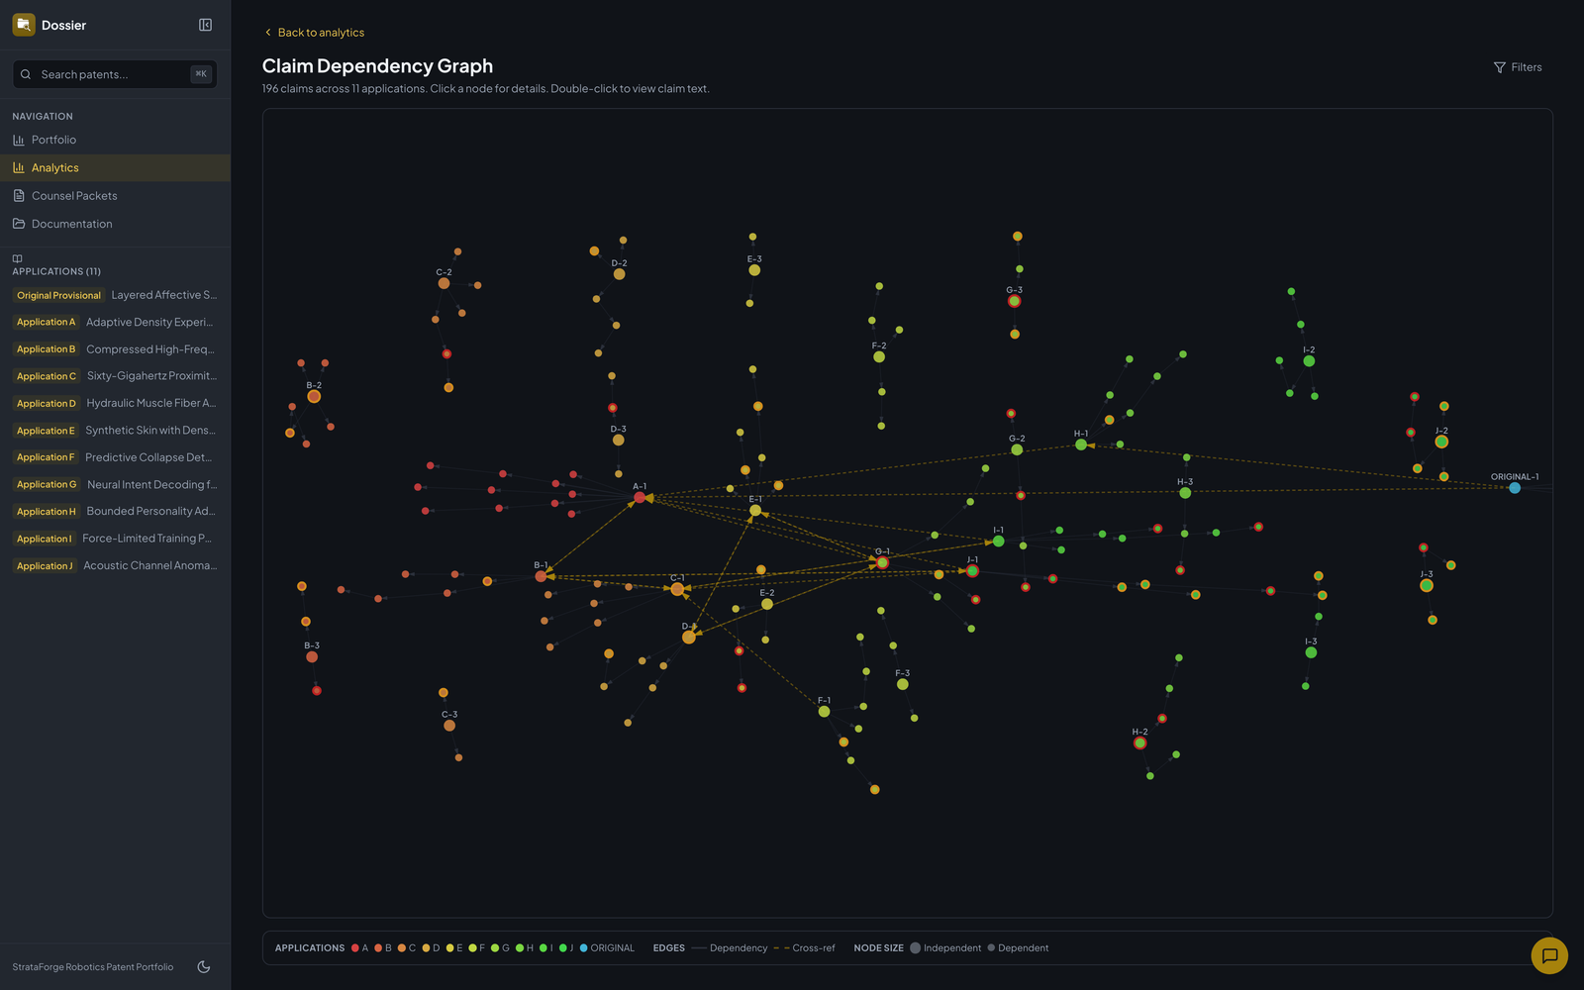Select Application G Neural Intent Decoding row
Screen dimensions: 1584x990
click(115, 484)
